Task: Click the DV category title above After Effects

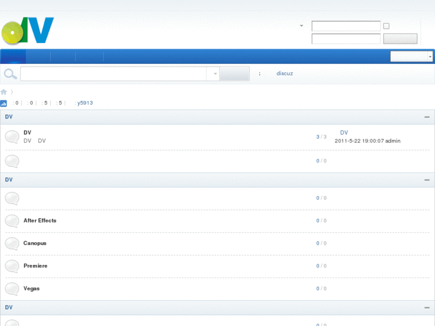Action: tap(8, 180)
